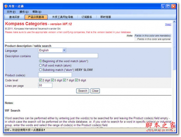Toggle the 7 digit checkbox
Image resolution: width=181 pixels, height=137 pixels.
(65, 80)
